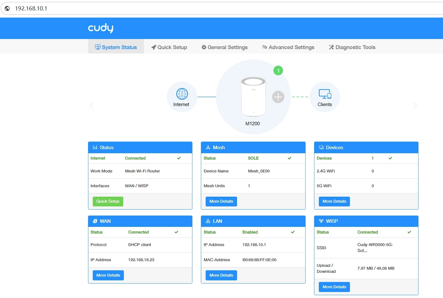Select the WAN / WISP interfaces value
Image resolution: width=443 pixels, height=298 pixels.
137,186
